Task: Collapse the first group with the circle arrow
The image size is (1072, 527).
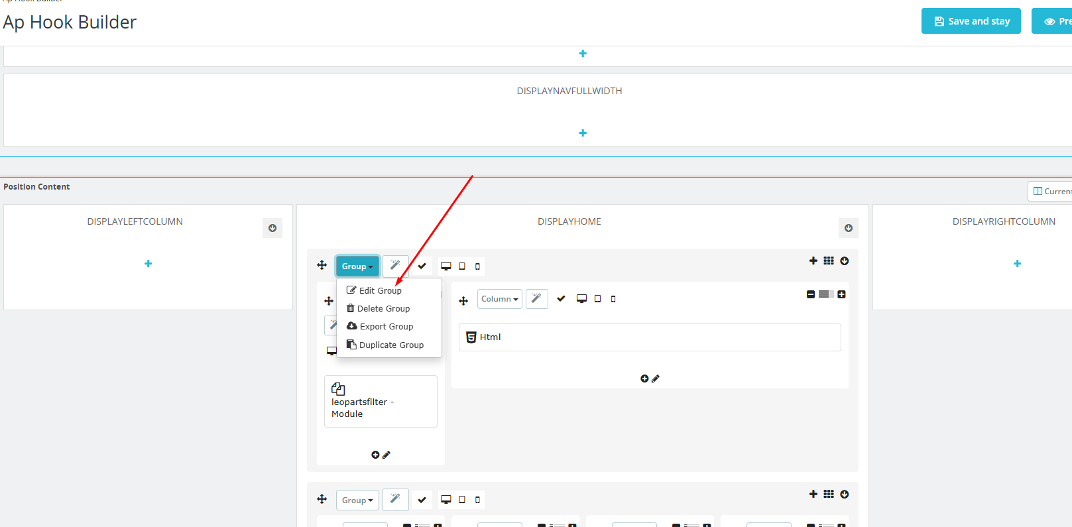Action: click(x=845, y=261)
